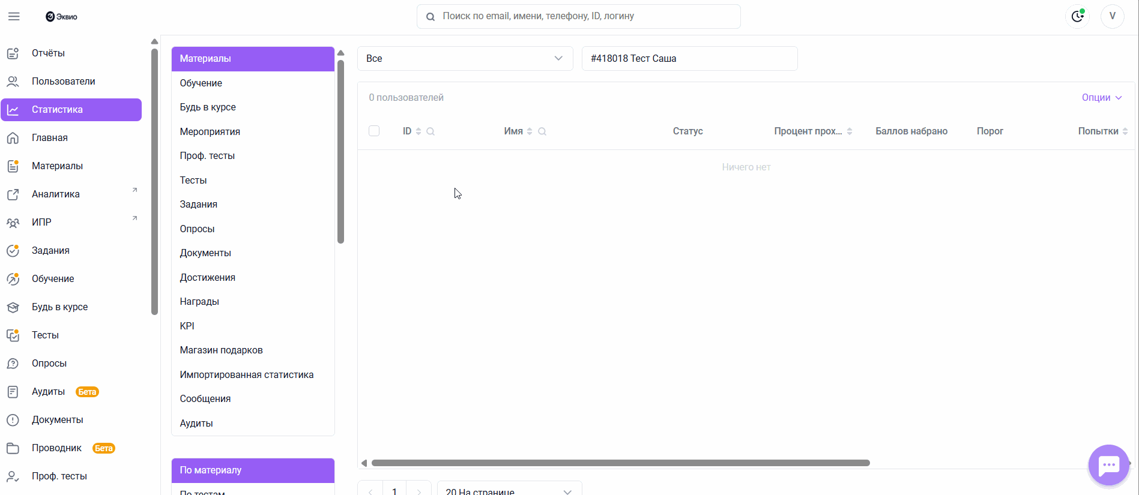
Task: Open Проводник in the sidebar
Action: click(x=71, y=448)
